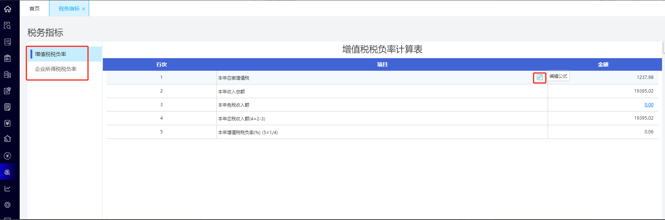The width and height of the screenshot is (665, 220).
Task: Click the 增值税税负率计算表 title
Action: [382, 49]
